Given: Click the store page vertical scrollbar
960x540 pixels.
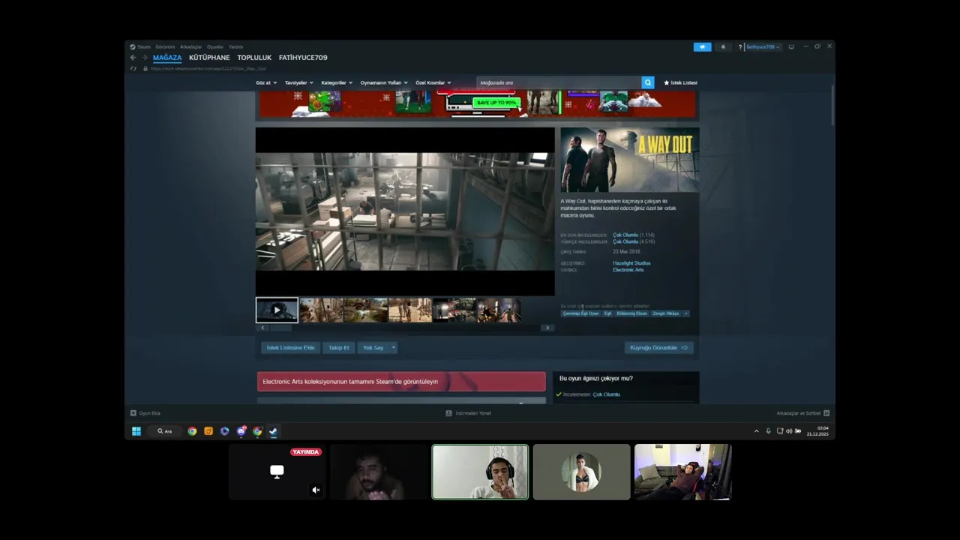Looking at the screenshot, I should (832, 105).
